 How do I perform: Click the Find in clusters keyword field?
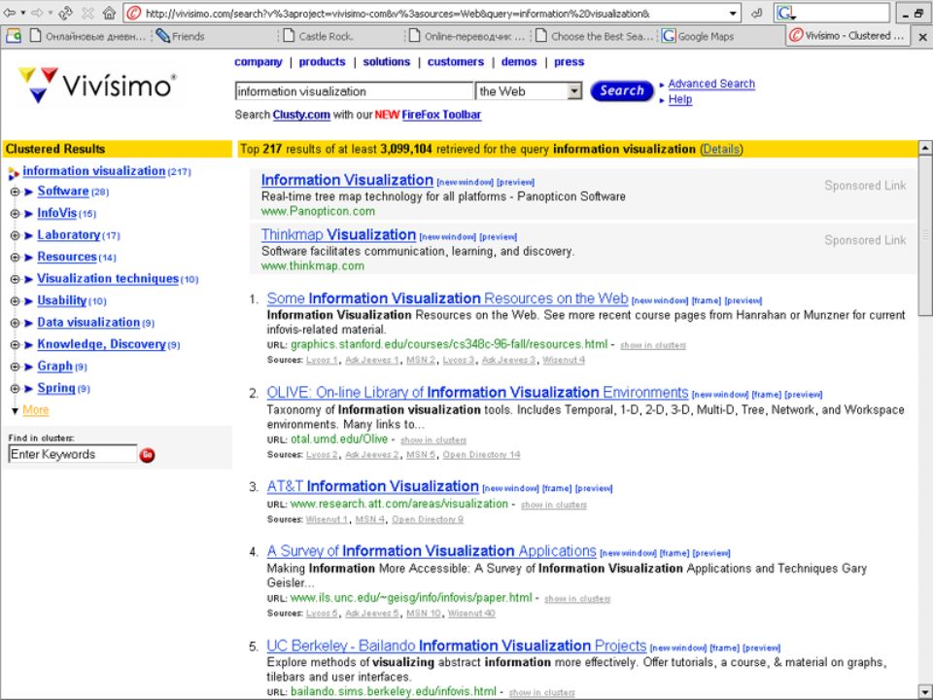click(x=73, y=454)
